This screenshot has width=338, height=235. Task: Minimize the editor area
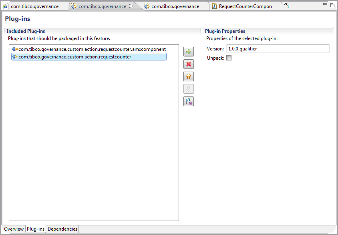click(325, 4)
